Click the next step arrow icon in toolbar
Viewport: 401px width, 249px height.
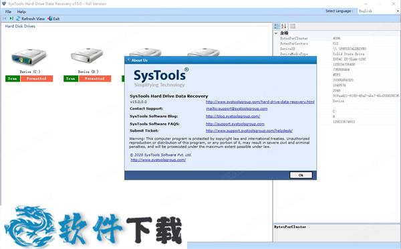point(11,19)
